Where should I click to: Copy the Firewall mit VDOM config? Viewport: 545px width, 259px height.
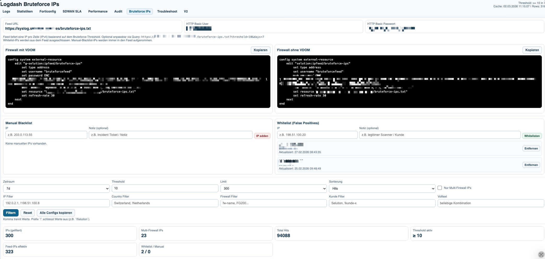coord(260,50)
